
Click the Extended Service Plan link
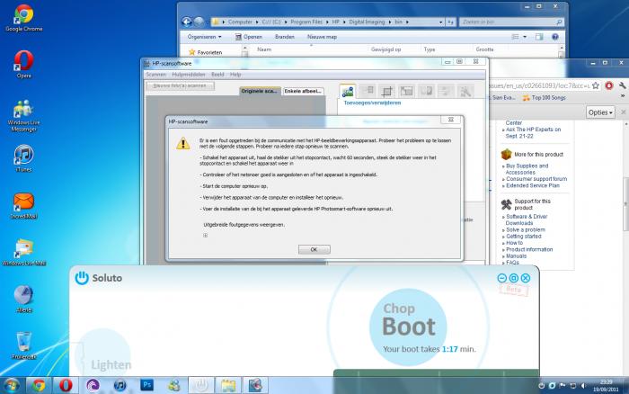pos(533,185)
